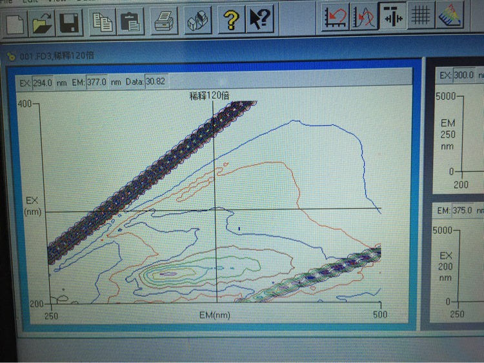Copy data using the copy pages icon
484x363 pixels.
point(103,21)
